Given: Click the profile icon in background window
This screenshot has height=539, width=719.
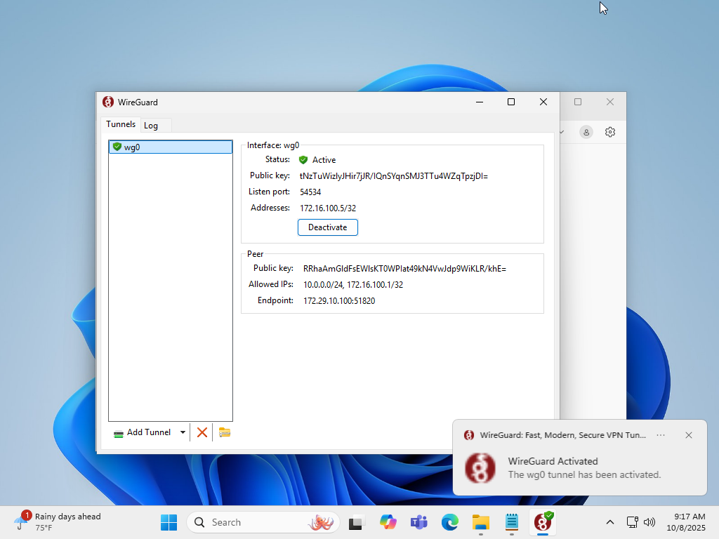Looking at the screenshot, I should click(x=586, y=132).
